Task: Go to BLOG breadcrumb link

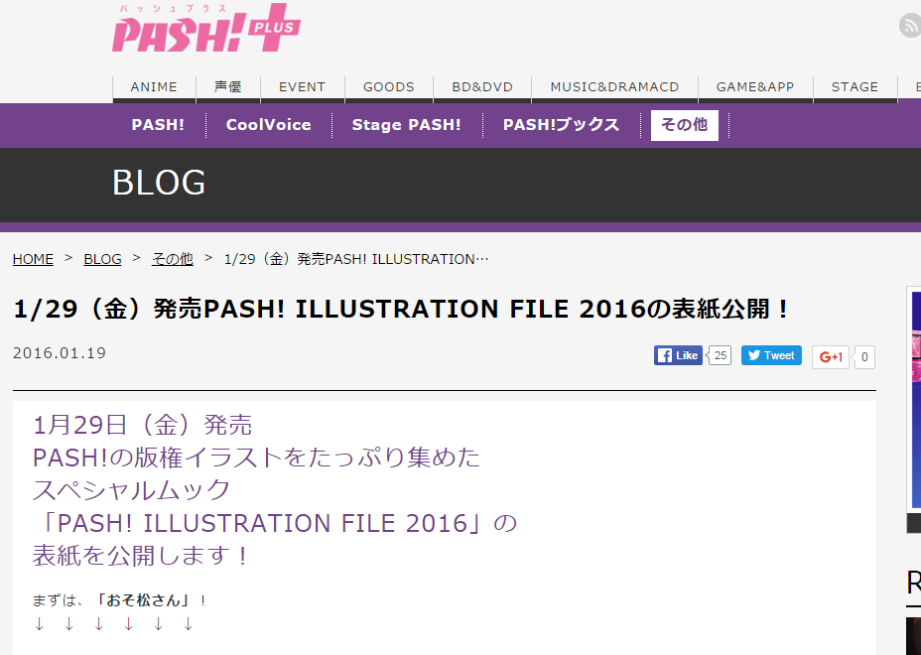Action: point(103,259)
